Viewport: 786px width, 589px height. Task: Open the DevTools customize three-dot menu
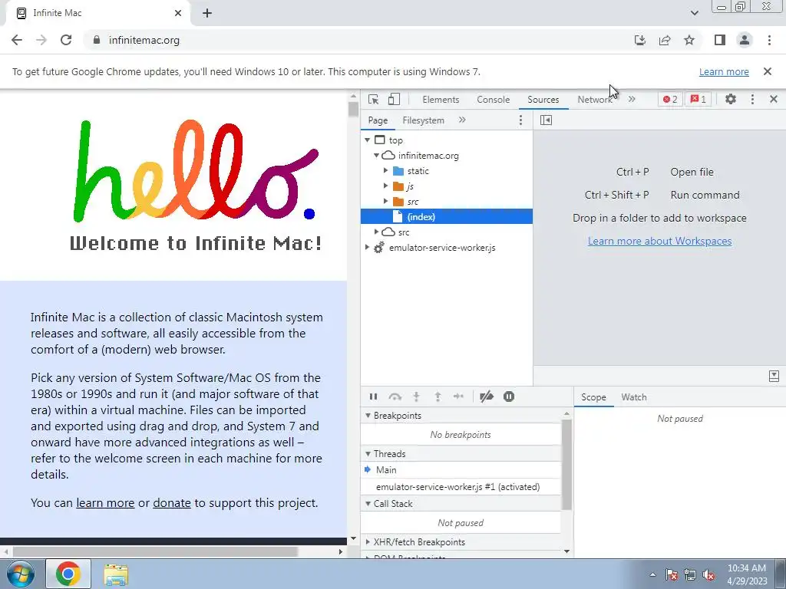point(752,99)
